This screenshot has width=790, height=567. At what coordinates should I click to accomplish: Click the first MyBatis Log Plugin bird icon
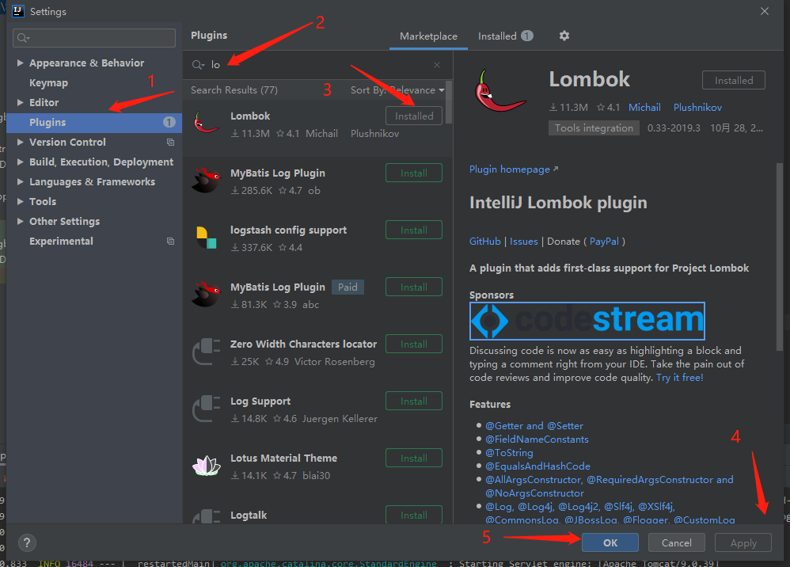(206, 180)
